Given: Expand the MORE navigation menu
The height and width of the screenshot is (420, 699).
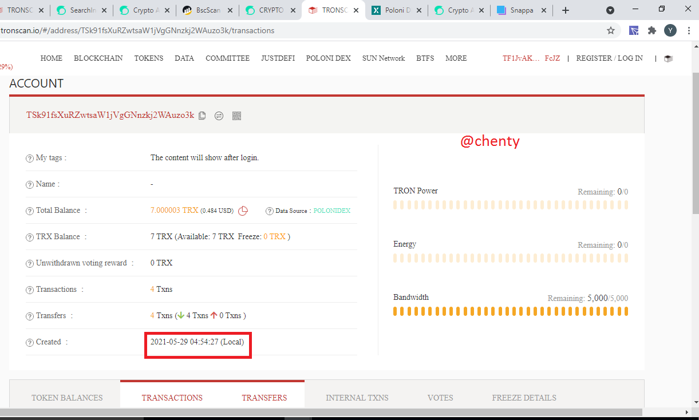Looking at the screenshot, I should pyautogui.click(x=456, y=58).
